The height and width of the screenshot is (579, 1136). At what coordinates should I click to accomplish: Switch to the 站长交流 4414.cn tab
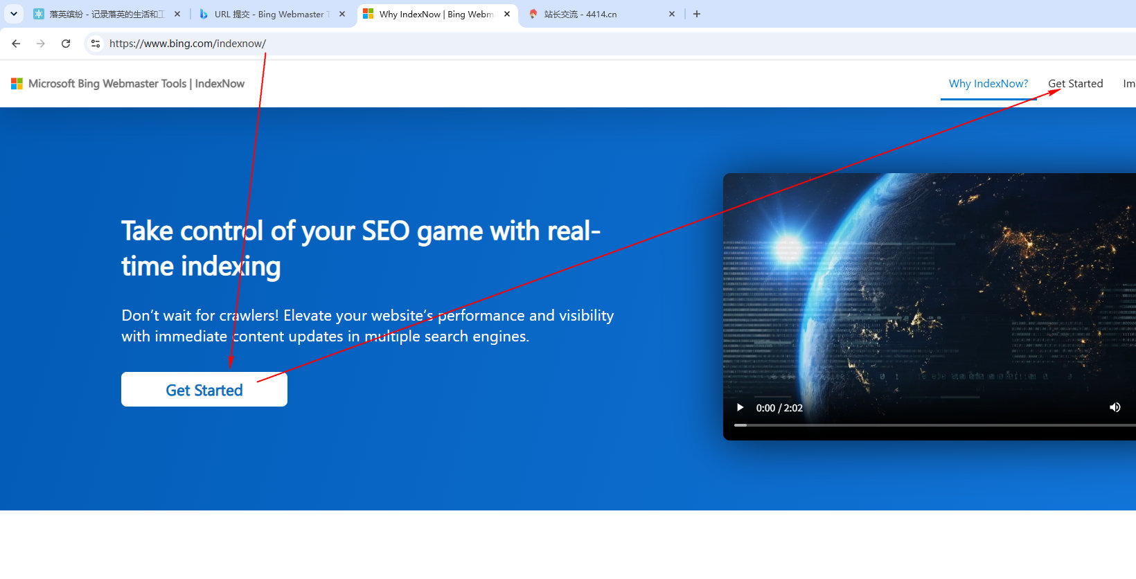(602, 14)
